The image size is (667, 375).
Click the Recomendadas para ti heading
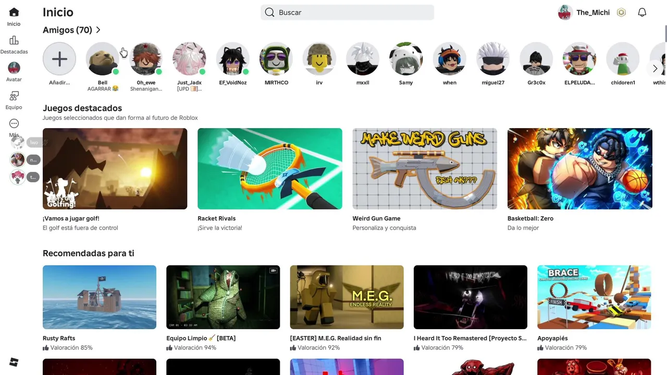tap(89, 253)
